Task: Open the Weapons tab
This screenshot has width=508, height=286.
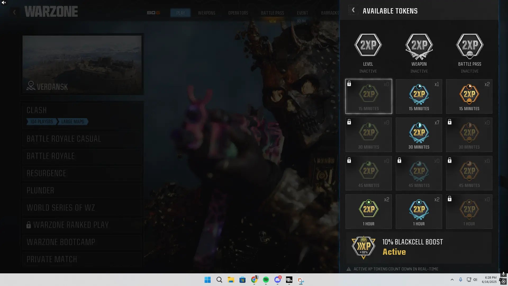Action: [207, 13]
